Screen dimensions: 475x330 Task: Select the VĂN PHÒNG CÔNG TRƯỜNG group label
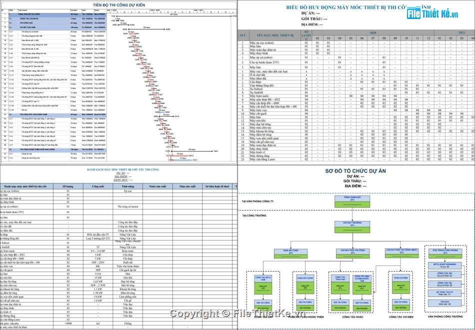click(x=445, y=316)
